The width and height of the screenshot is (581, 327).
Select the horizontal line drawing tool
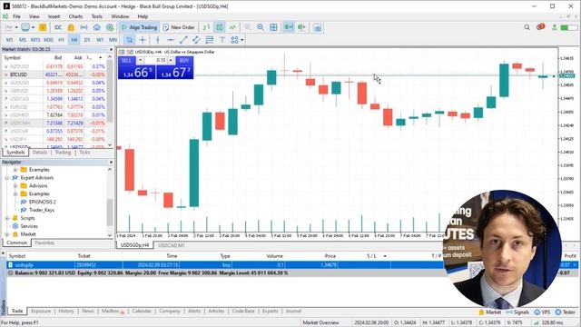coord(171,40)
